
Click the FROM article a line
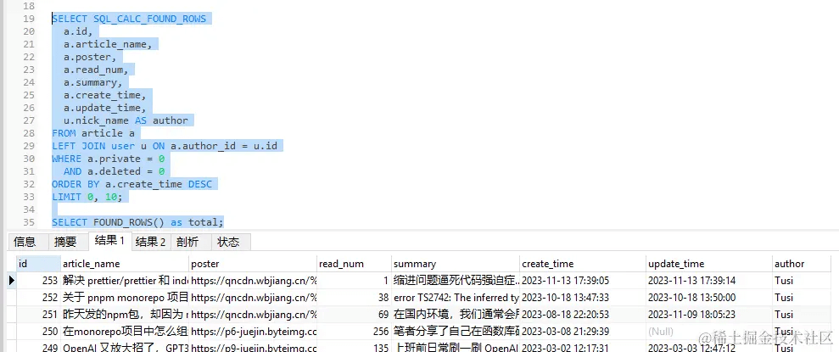point(93,133)
